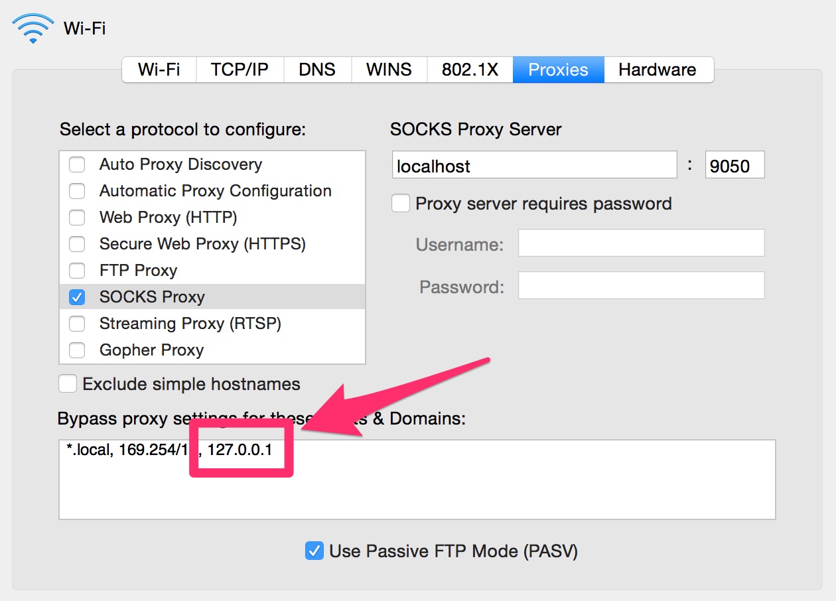Enable Auto Proxy Discovery checkbox
Image resolution: width=836 pixels, height=601 pixels.
point(78,165)
